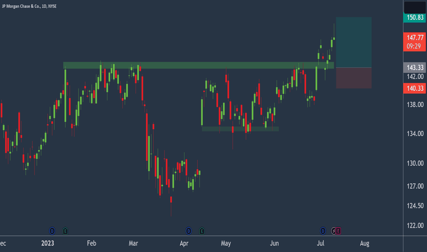Select the 150.83 target price label
427x252 pixels.
(x=415, y=17)
